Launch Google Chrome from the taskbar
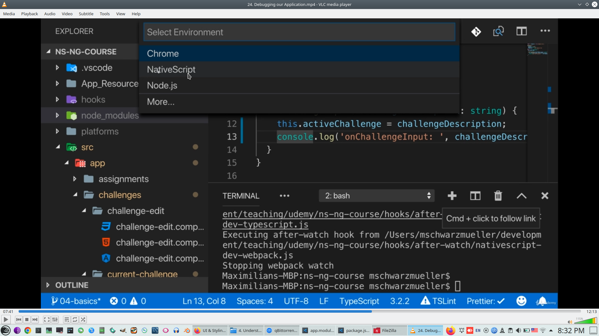599x336 pixels. 28,330
